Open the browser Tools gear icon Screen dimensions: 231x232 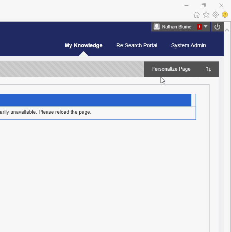(x=216, y=15)
